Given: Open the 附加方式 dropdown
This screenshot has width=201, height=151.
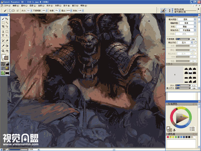Looking at the screenshot, I should 188,30.
